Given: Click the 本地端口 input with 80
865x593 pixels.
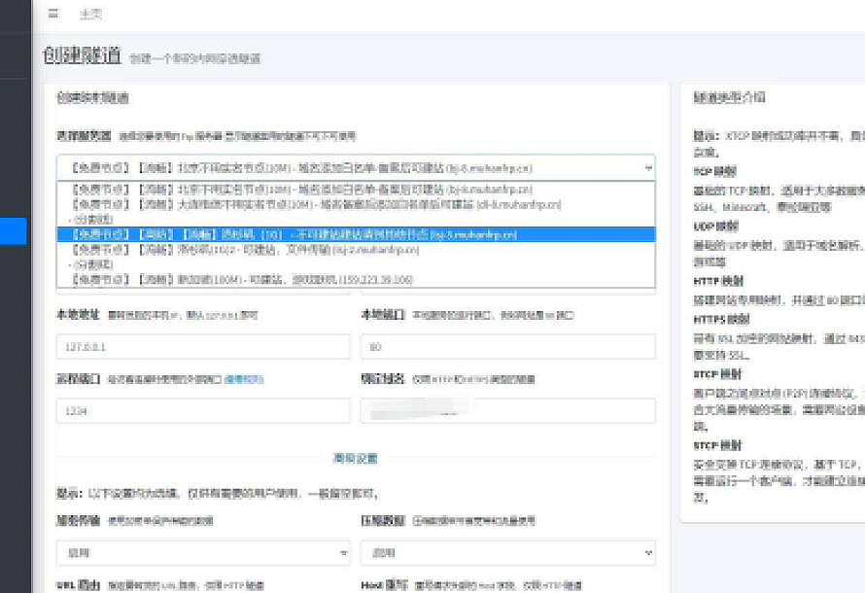Looking at the screenshot, I should point(507,347).
